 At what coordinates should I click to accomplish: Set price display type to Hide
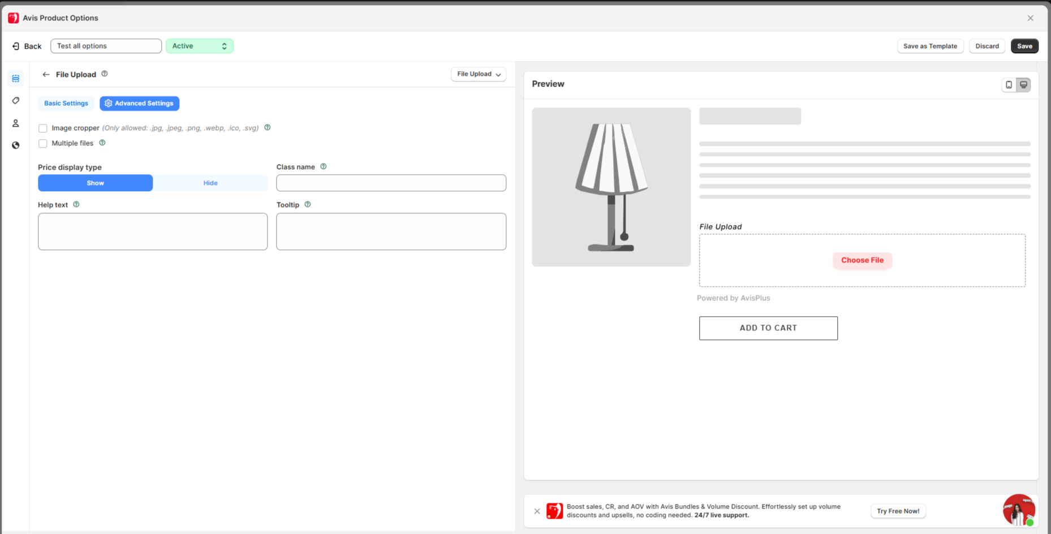tap(210, 183)
